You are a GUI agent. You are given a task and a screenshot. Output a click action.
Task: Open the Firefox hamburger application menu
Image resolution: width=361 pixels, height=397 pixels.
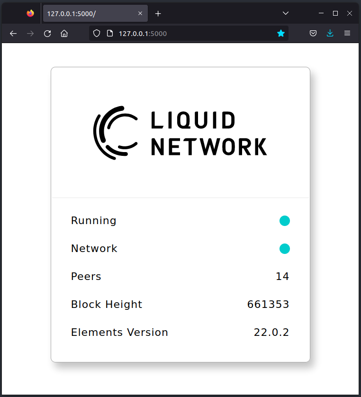tap(347, 34)
